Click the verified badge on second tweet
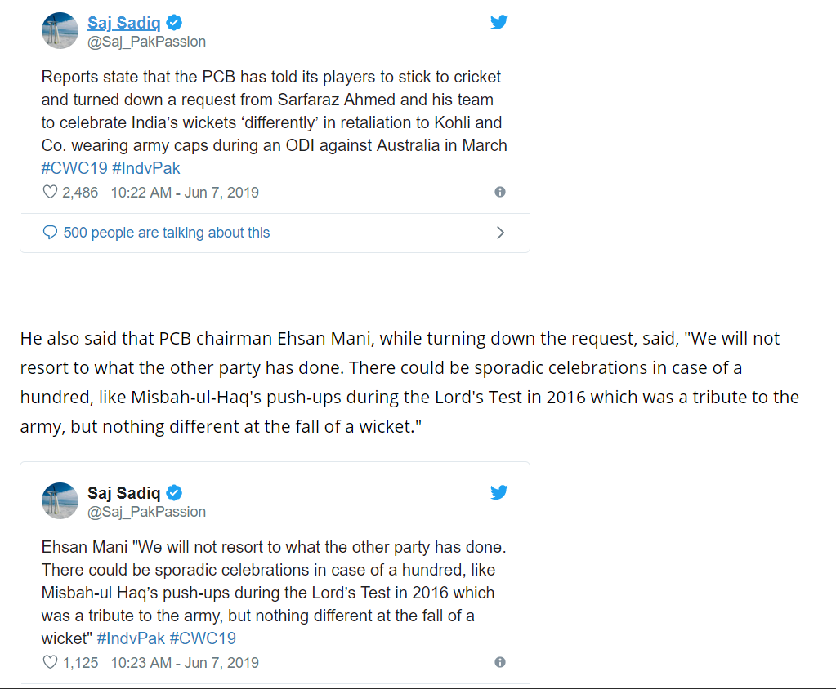Image resolution: width=836 pixels, height=689 pixels. (x=174, y=492)
